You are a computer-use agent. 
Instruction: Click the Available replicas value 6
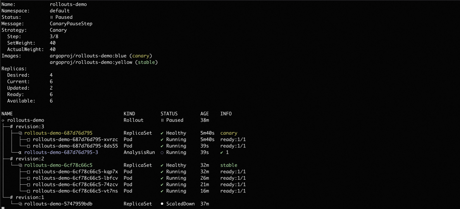pos(51,101)
